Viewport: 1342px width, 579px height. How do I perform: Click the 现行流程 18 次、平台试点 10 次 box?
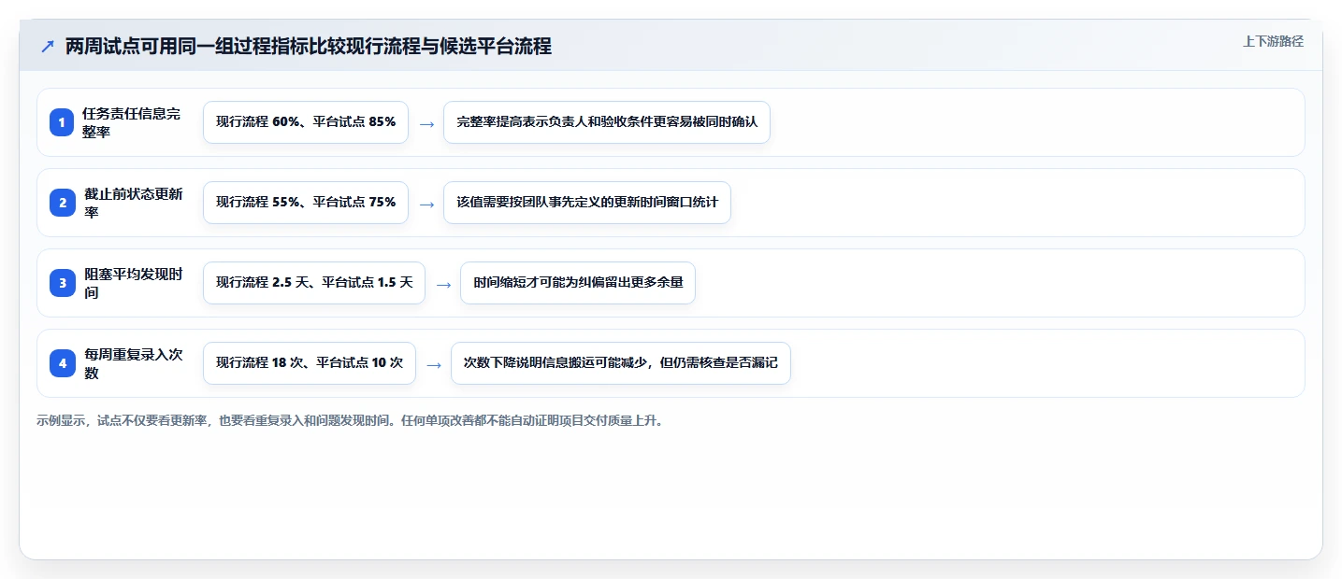pos(310,363)
